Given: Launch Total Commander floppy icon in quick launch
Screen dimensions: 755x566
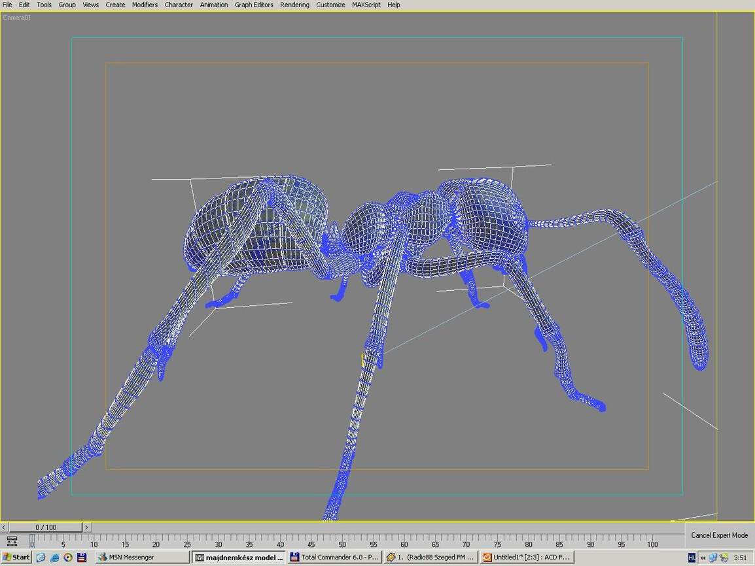Looking at the screenshot, I should pyautogui.click(x=82, y=558).
